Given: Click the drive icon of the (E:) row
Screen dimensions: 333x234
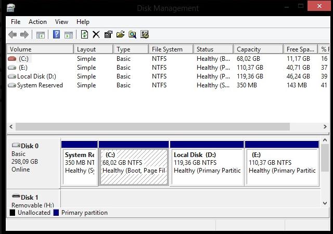Looking at the screenshot, I should (x=12, y=68).
